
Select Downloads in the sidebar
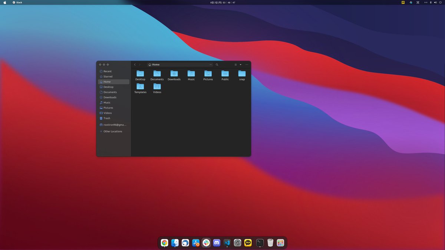114,97
